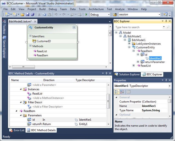Viewport: 175px width, 141px height.
Task: Click the Save All toolbar icon
Action: [33, 14]
